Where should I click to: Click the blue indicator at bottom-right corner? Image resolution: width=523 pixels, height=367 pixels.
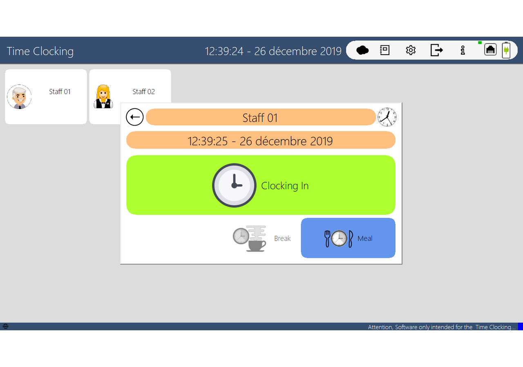pos(521,327)
